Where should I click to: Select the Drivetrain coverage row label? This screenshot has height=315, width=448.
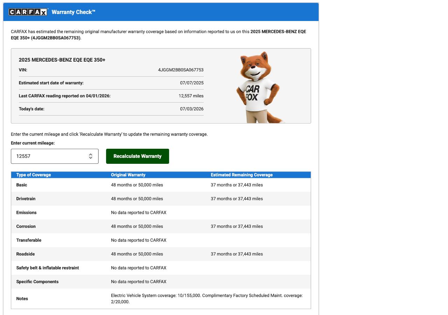pos(26,199)
